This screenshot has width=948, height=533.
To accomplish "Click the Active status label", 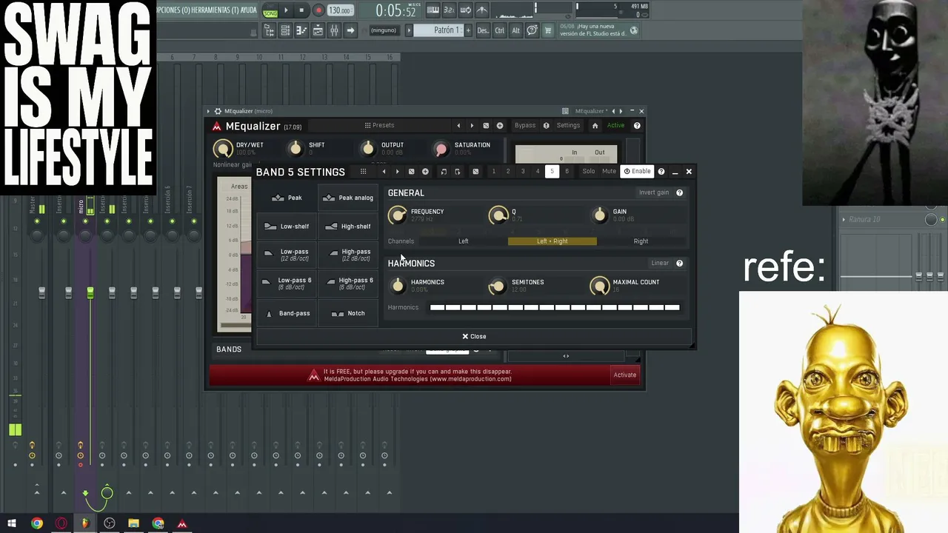I will point(616,126).
